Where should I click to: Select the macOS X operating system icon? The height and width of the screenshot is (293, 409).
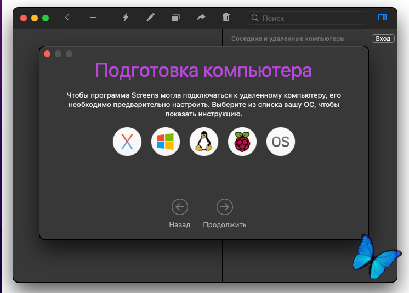pyautogui.click(x=127, y=142)
